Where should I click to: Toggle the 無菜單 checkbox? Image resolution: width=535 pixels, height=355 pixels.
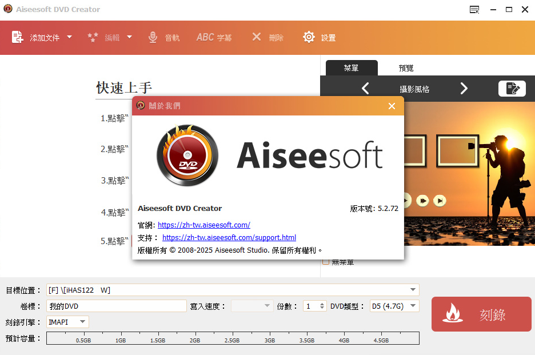[x=326, y=262]
